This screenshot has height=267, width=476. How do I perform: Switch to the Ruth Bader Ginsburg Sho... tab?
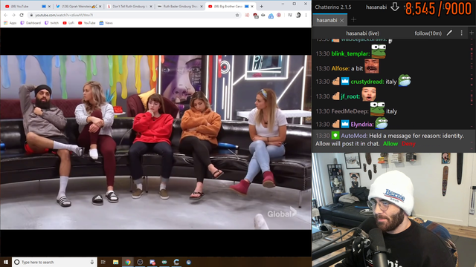180,6
